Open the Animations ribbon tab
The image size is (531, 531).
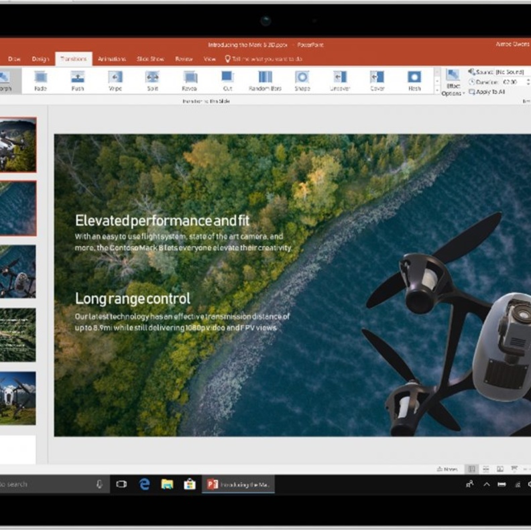pos(112,59)
